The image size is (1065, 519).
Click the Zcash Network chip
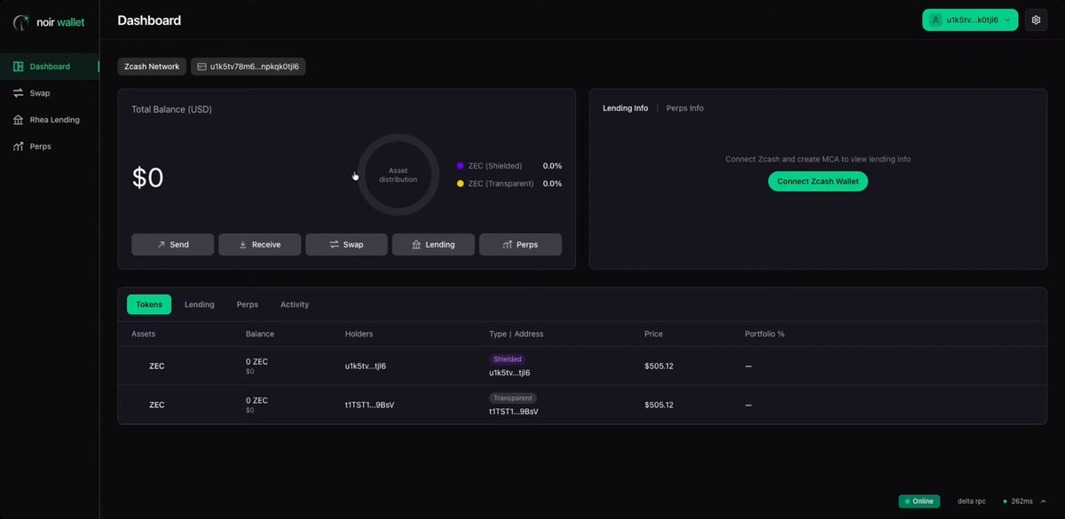pyautogui.click(x=152, y=67)
